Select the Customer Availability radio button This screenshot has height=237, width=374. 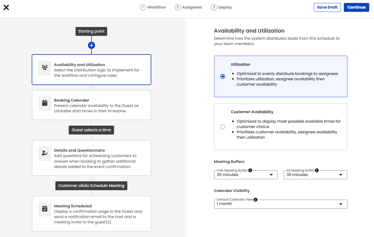(x=223, y=127)
